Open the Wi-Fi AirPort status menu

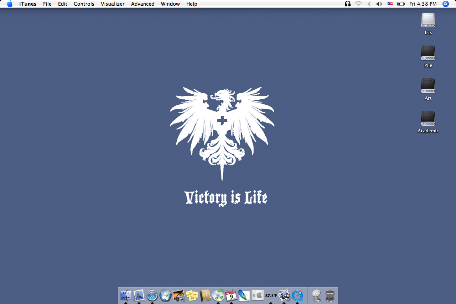pyautogui.click(x=358, y=4)
